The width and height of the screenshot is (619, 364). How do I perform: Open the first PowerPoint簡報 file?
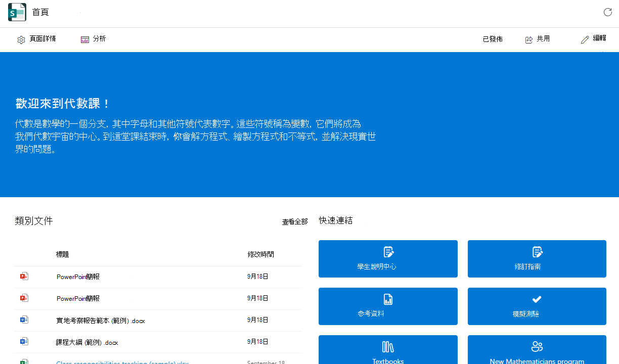tap(78, 277)
